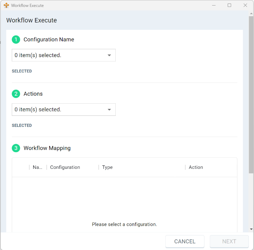The width and height of the screenshot is (254, 250).
Task: Minimize the Workflow Execute window
Action: tap(213, 6)
